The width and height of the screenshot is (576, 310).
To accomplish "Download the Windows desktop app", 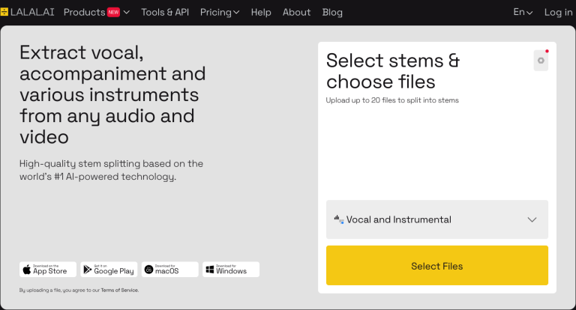I will click(x=230, y=270).
